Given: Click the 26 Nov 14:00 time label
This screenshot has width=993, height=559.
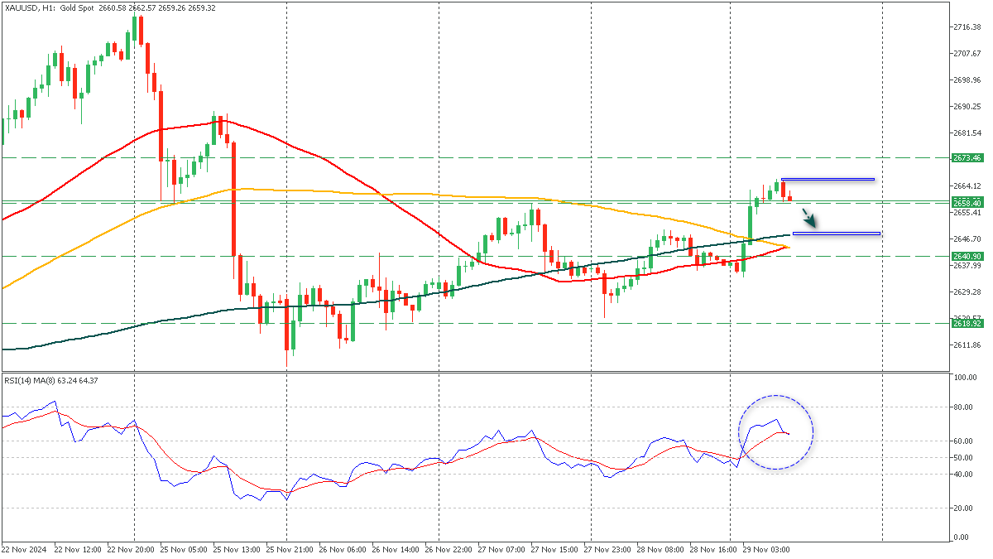Looking at the screenshot, I should point(396,549).
